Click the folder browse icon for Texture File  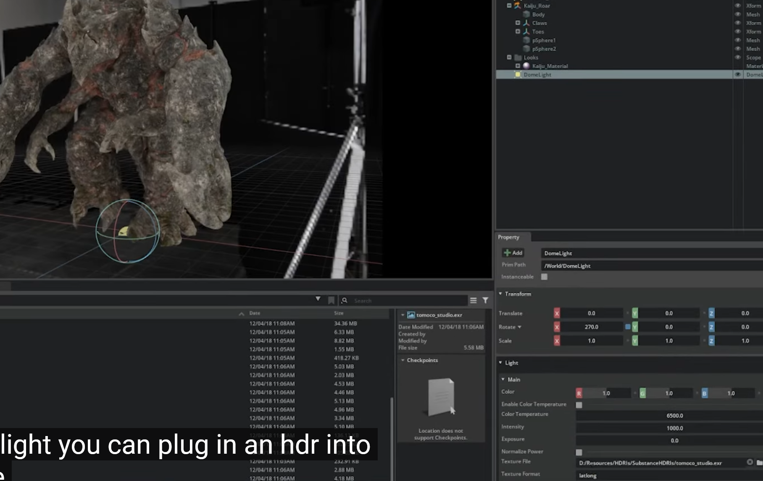click(x=759, y=463)
